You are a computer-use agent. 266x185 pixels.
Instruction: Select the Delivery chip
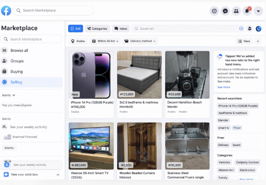click(x=224, y=145)
